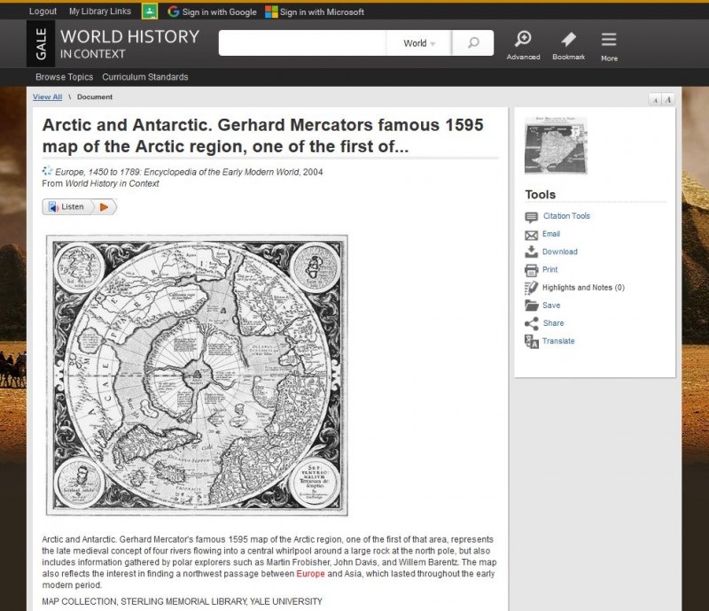Sign in with Google

212,12
